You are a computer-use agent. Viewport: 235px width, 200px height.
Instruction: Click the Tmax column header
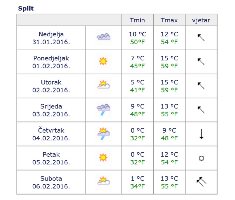pyautogui.click(x=169, y=20)
